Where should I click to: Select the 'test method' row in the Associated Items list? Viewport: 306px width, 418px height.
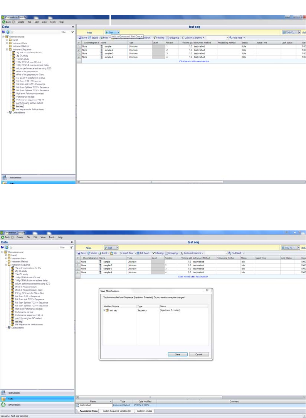point(190,405)
